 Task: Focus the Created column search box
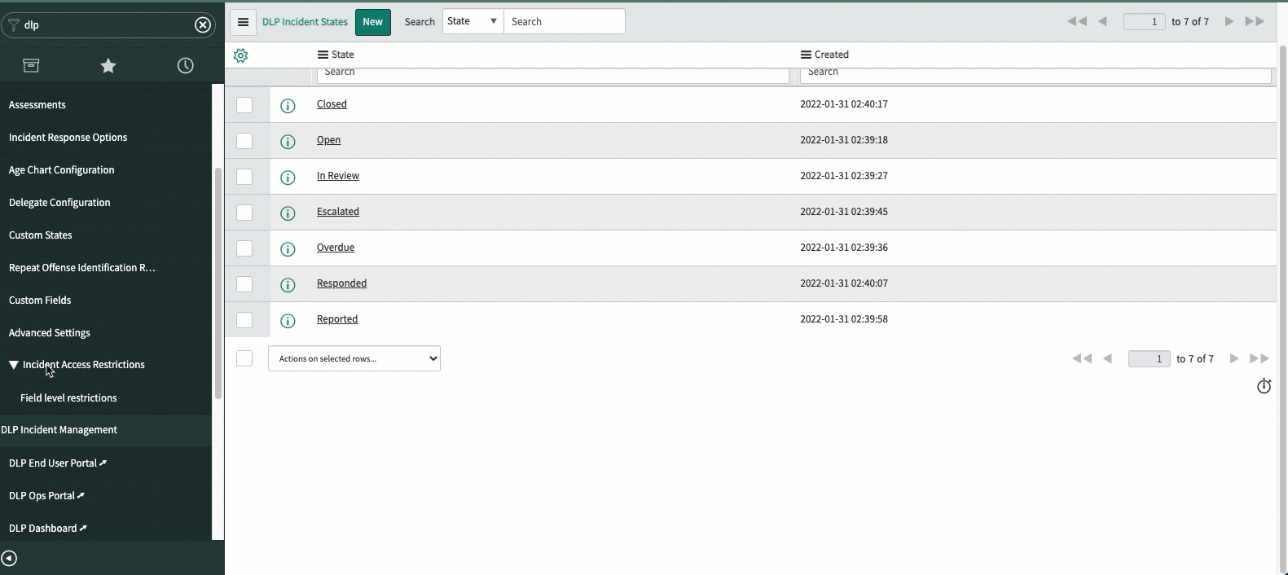(x=1035, y=74)
